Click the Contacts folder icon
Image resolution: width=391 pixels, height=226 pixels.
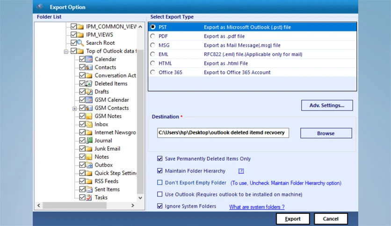click(89, 67)
